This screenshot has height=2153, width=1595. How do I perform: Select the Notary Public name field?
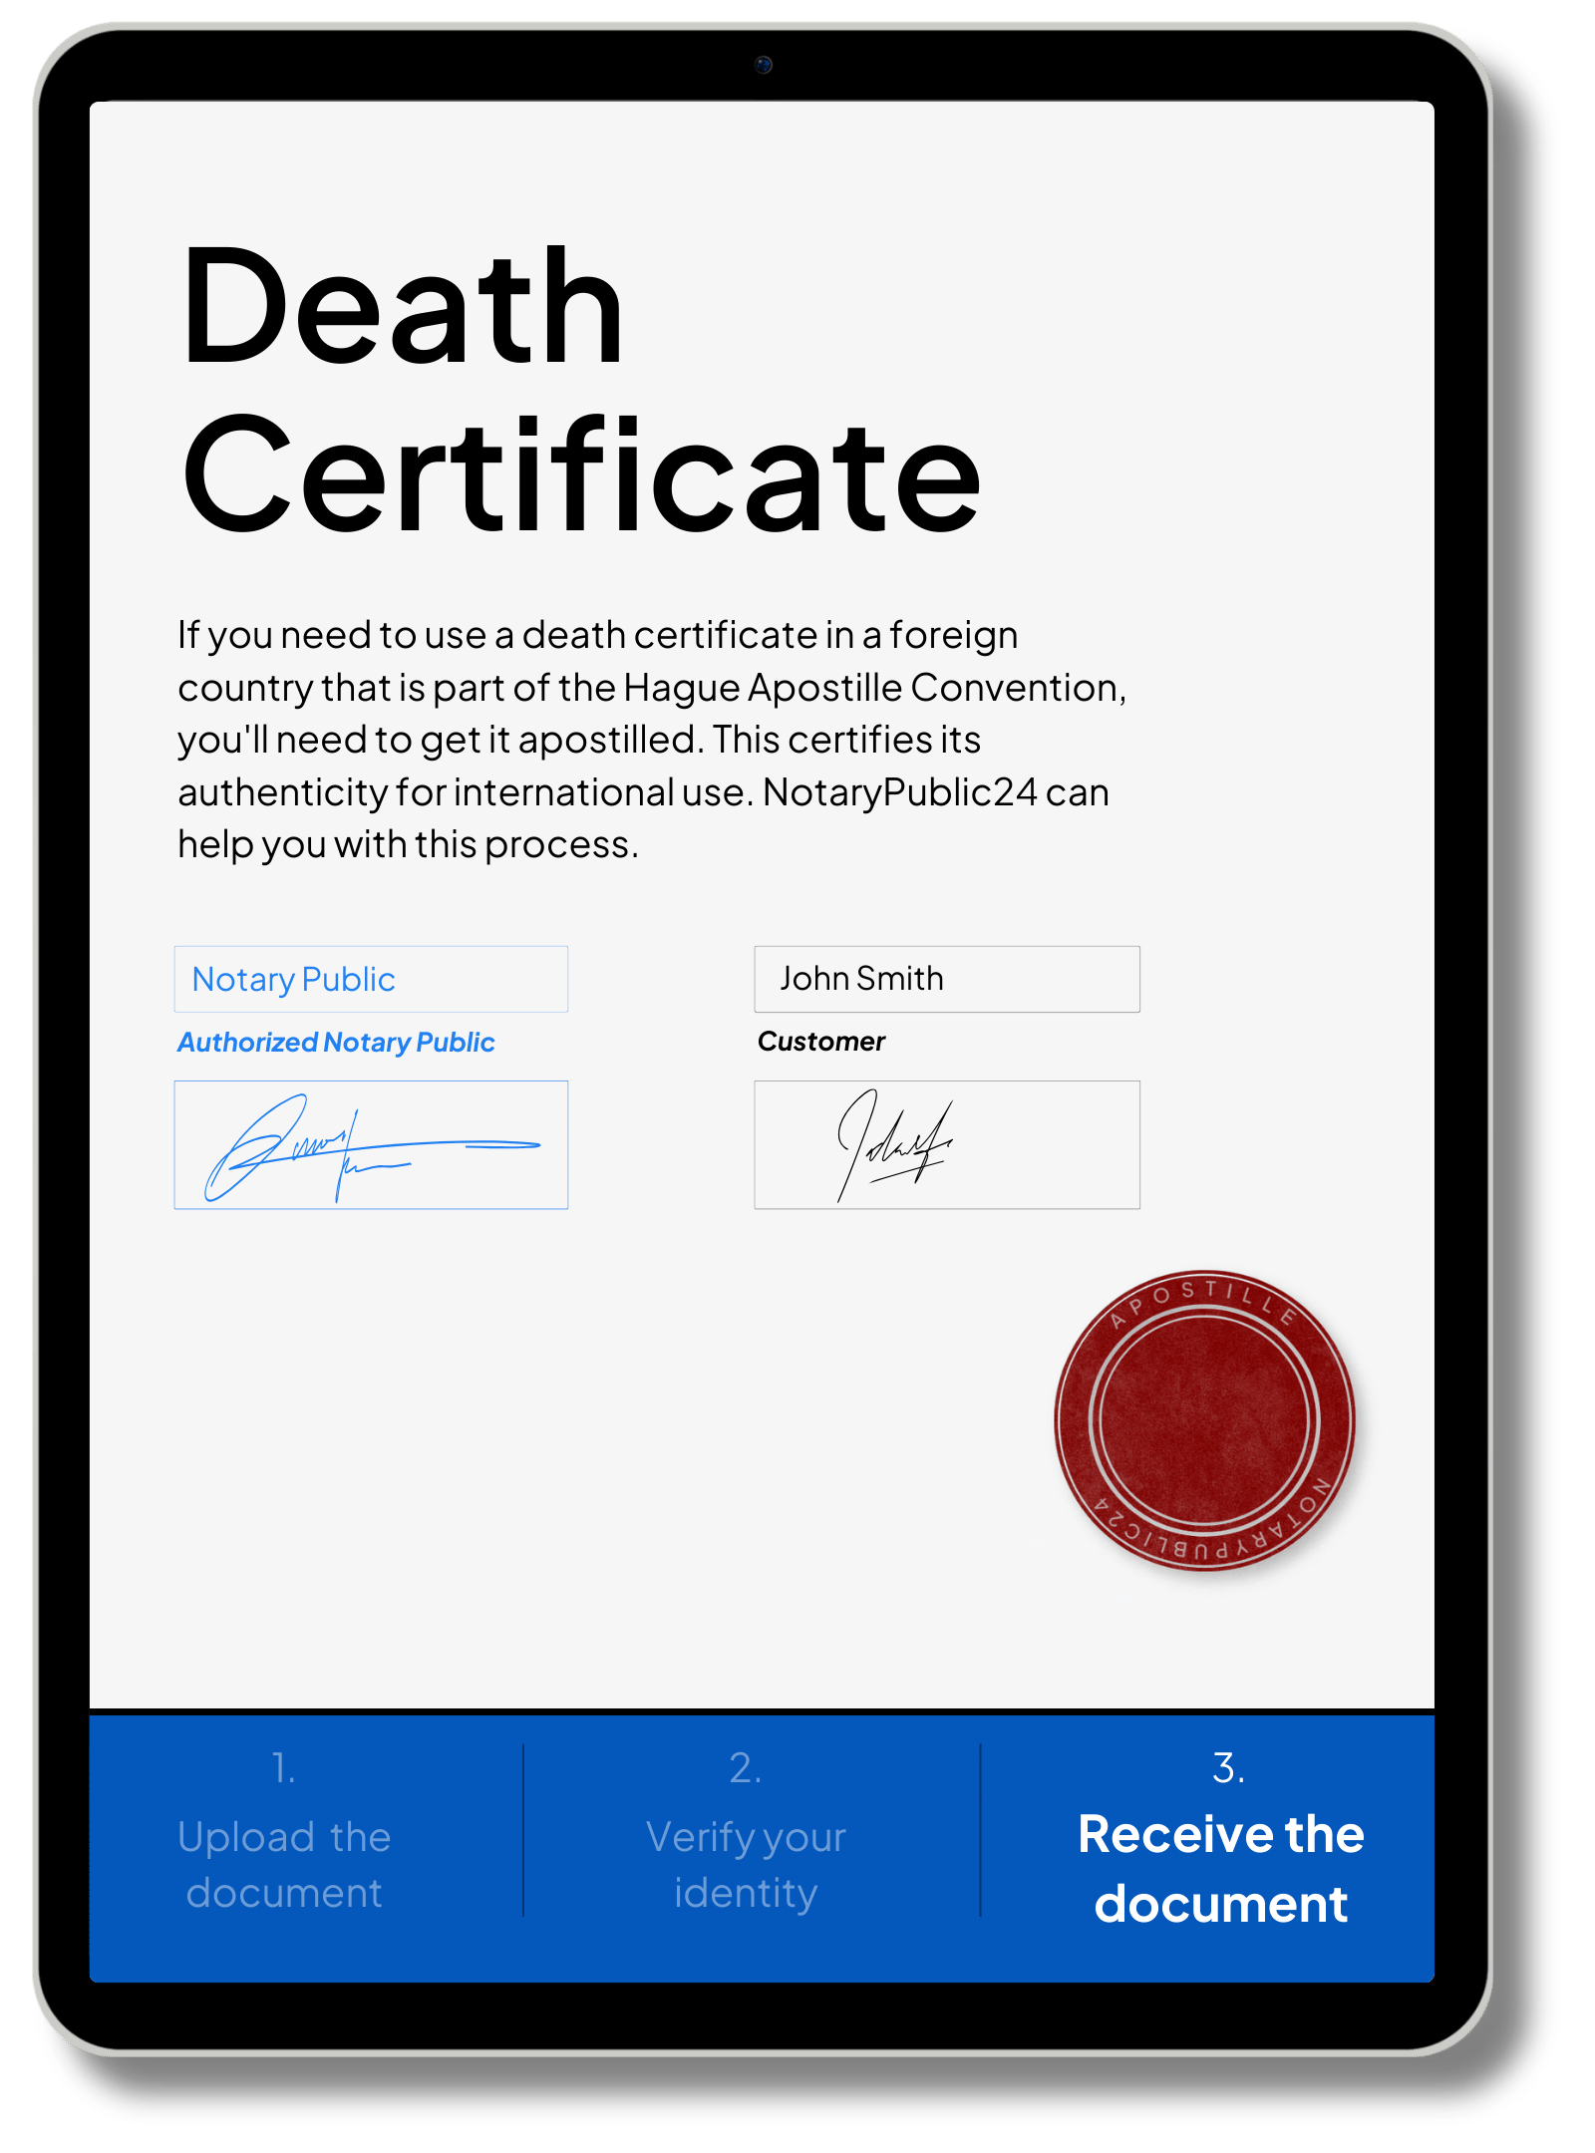[x=371, y=979]
